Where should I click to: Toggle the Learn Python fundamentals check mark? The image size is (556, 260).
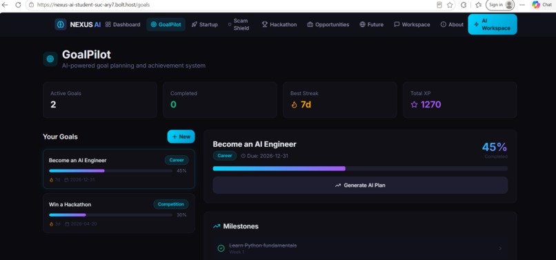(221, 248)
